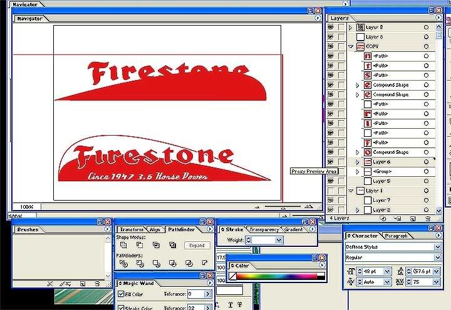
Task: Click the Trim pathfinder icon
Action: coord(140,263)
